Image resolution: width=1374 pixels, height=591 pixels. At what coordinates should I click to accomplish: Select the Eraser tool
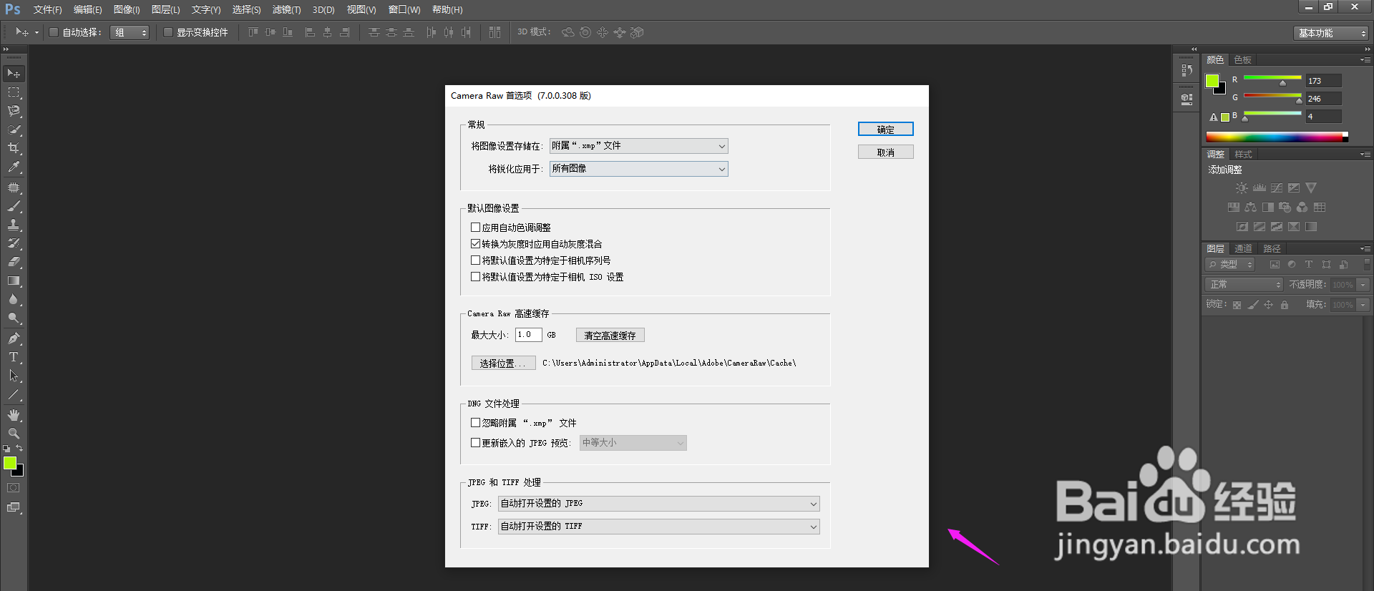coord(14,262)
